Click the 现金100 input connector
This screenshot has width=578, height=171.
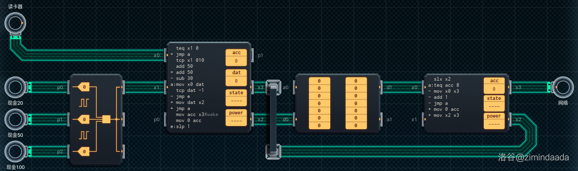[15, 151]
